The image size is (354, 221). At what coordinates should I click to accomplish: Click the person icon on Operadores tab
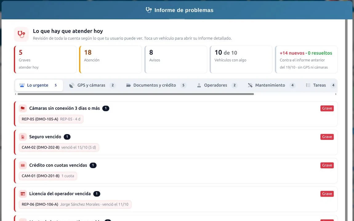[x=199, y=85]
